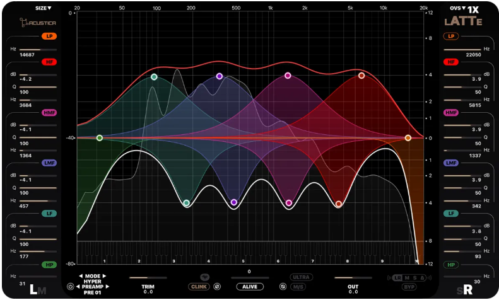Click the left HP Hz slider
The image size is (499, 300).
tap(38, 277)
